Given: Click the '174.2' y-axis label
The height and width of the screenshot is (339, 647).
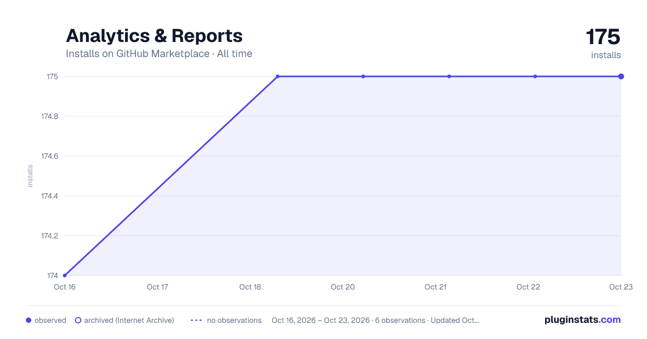Looking at the screenshot, I should pyautogui.click(x=50, y=236).
